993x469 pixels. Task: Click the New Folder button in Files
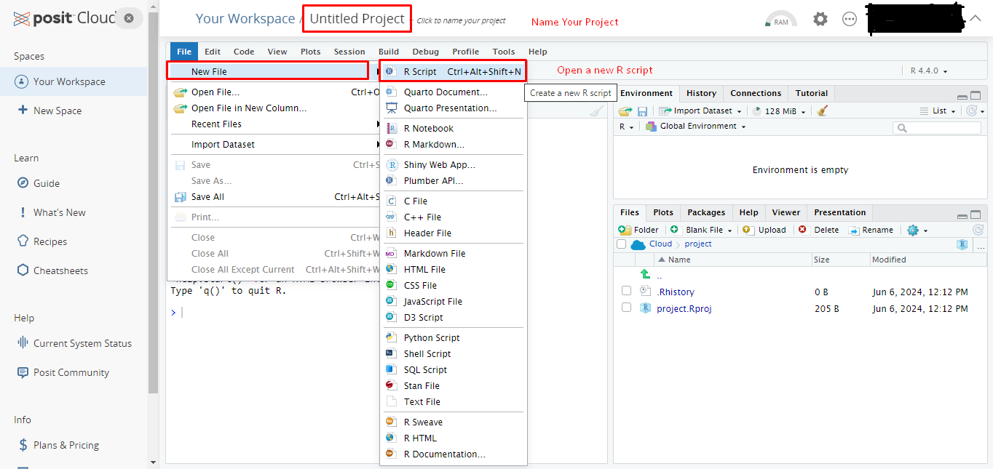click(639, 230)
